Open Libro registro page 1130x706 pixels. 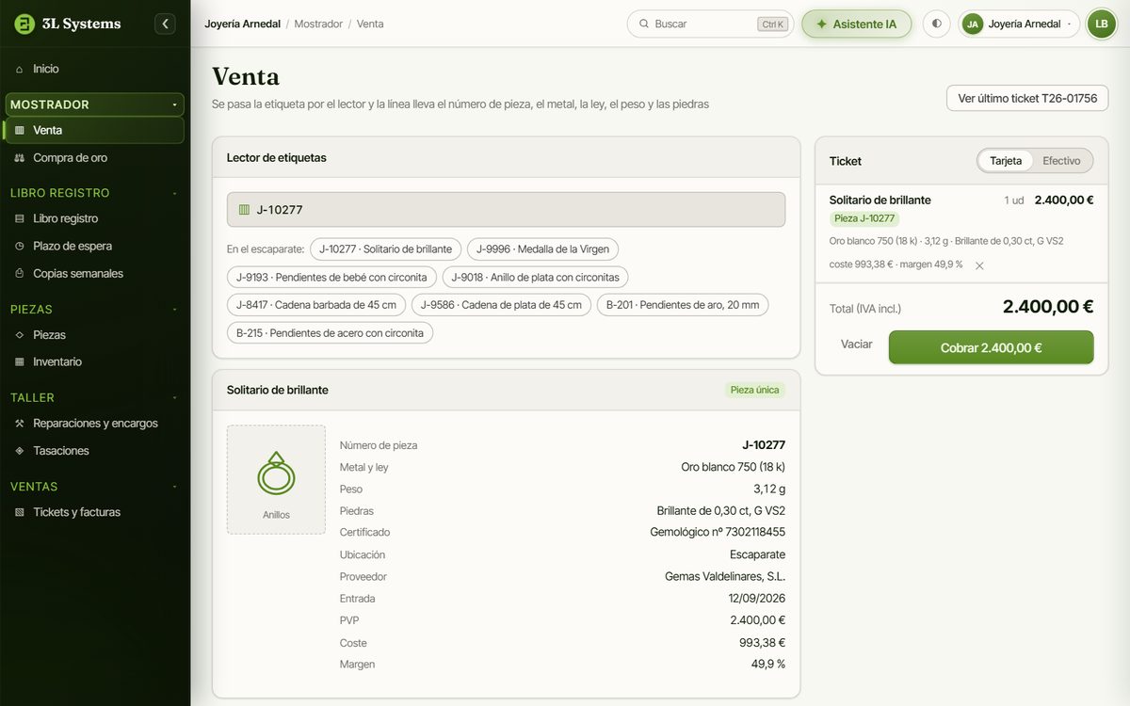click(x=95, y=218)
